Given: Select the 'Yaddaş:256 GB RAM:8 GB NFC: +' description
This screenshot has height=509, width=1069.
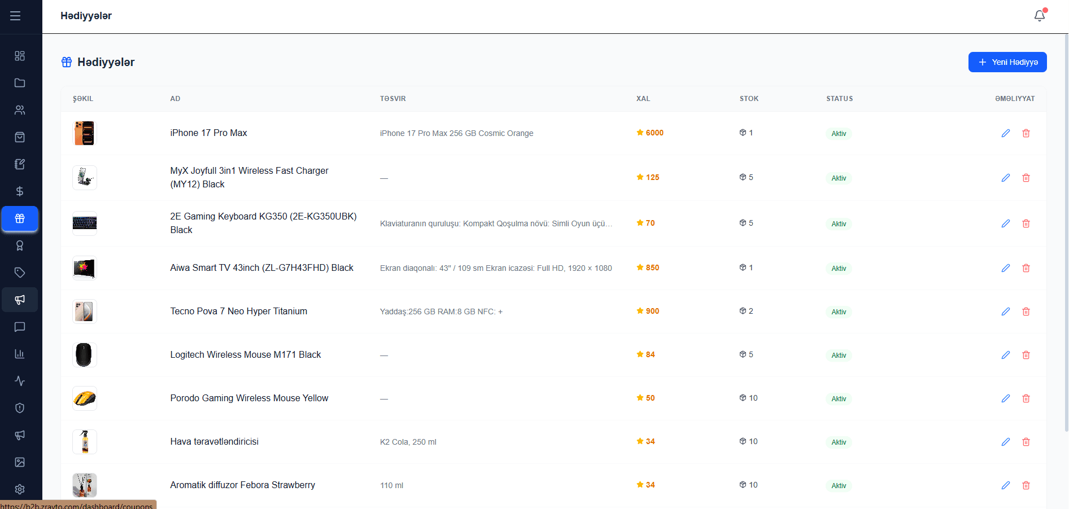Looking at the screenshot, I should 441,311.
